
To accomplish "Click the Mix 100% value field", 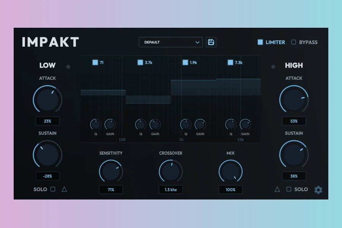I will pos(231,190).
